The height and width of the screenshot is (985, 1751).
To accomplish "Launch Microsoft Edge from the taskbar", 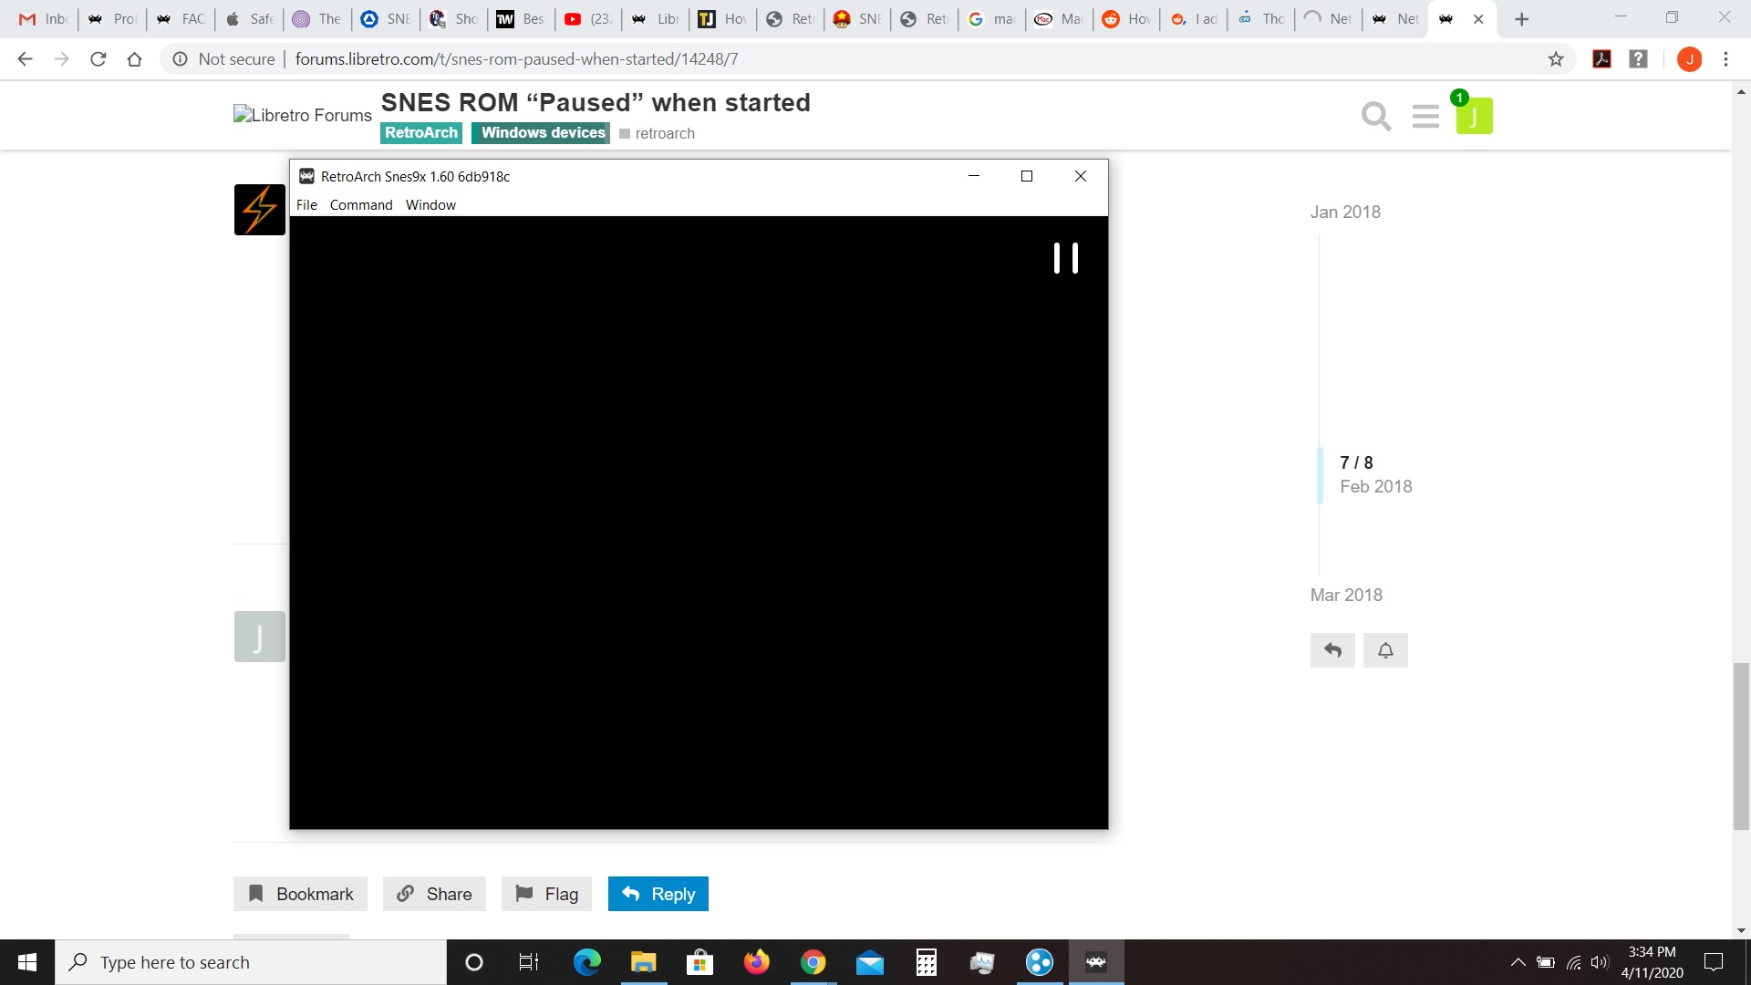I will (586, 962).
